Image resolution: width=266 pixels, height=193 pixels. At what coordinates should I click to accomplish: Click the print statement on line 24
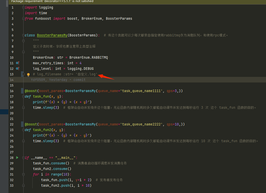(x=62, y=135)
